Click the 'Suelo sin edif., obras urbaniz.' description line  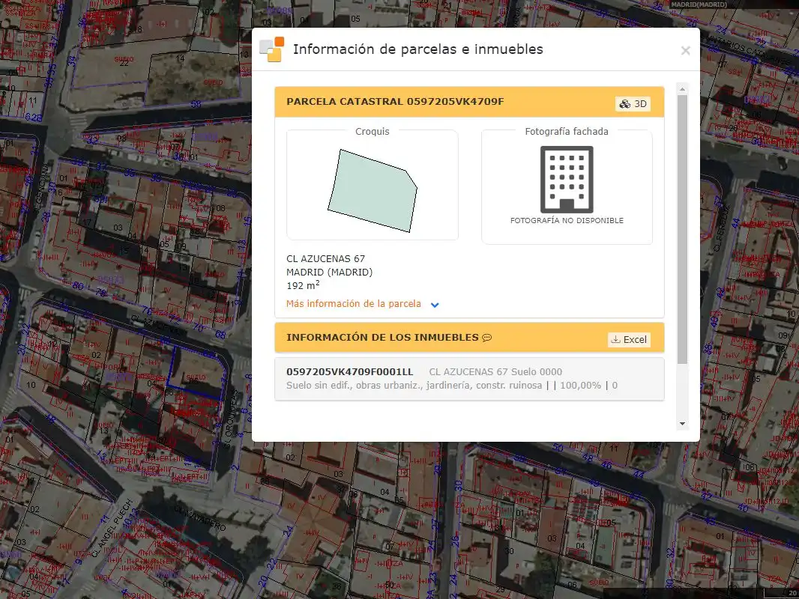(x=414, y=386)
